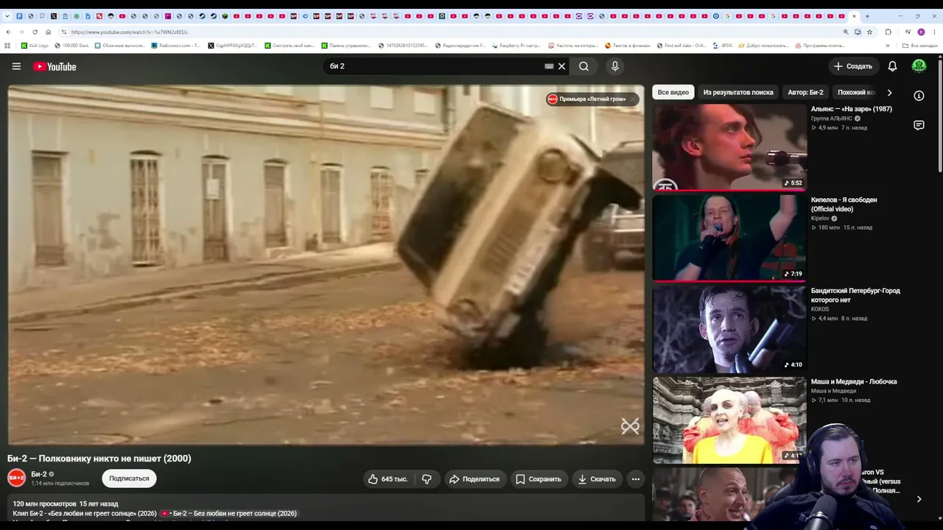Open the Все закладки bookmarks folder
Image resolution: width=943 pixels, height=530 pixels.
click(920, 46)
